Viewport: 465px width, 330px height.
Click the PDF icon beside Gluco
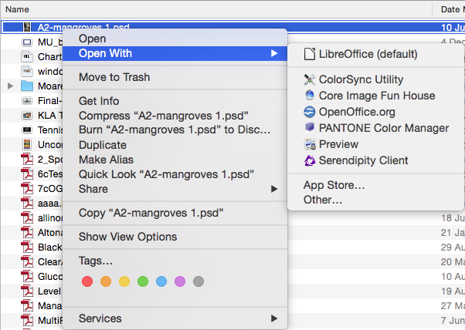click(x=27, y=276)
